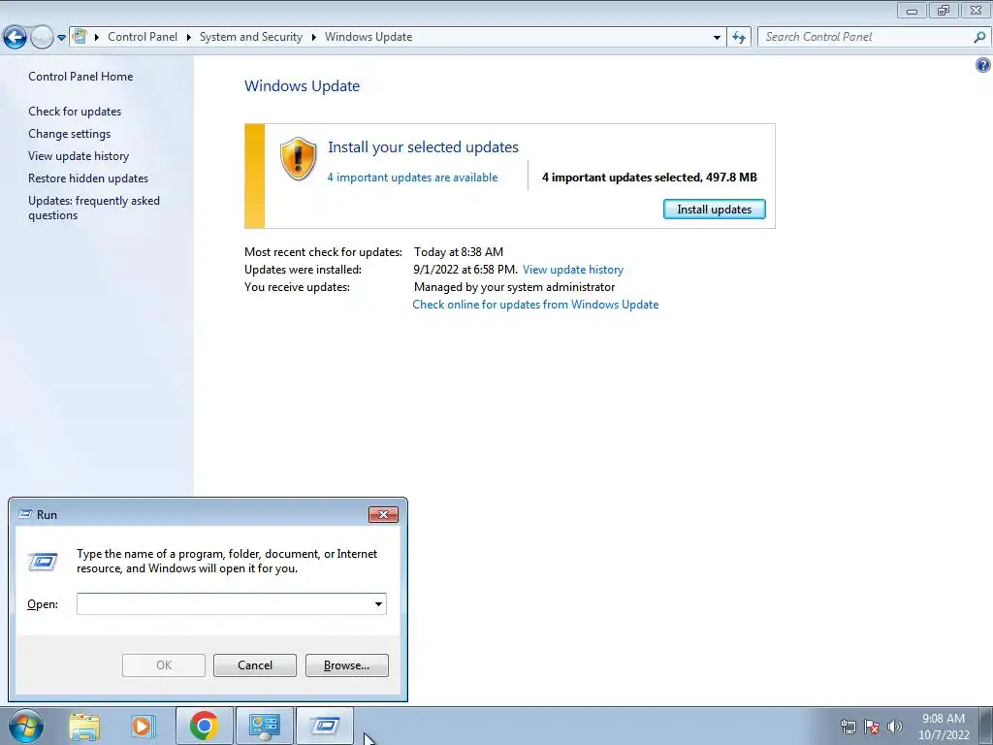Open the Windows Start orb
Image resolution: width=993 pixels, height=745 pixels.
click(26, 726)
